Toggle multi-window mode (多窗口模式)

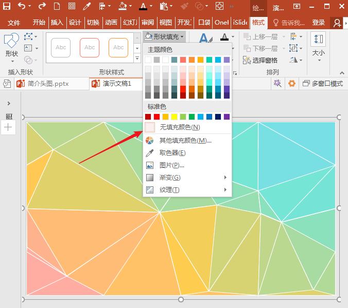322,83
